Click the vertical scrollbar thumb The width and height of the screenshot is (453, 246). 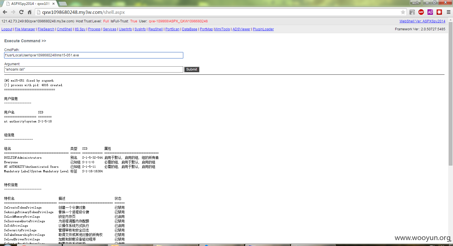click(450, 94)
